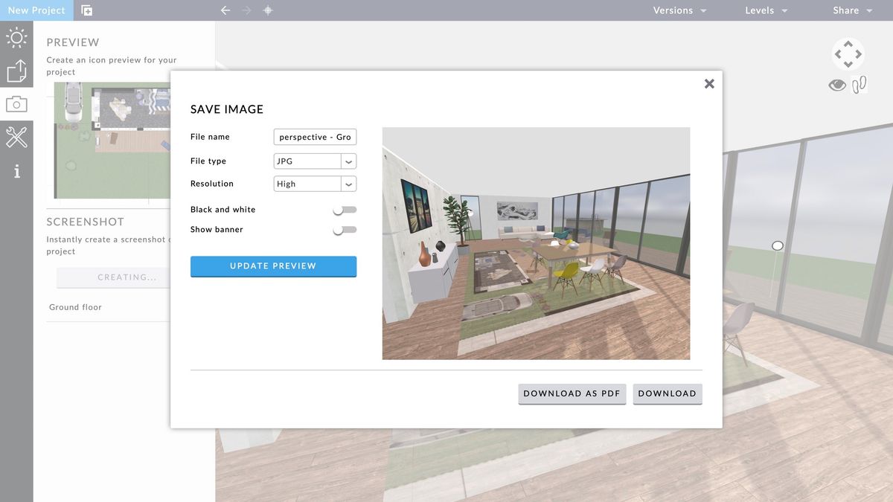
Task: Click the pan arrows navigation control
Action: (848, 54)
